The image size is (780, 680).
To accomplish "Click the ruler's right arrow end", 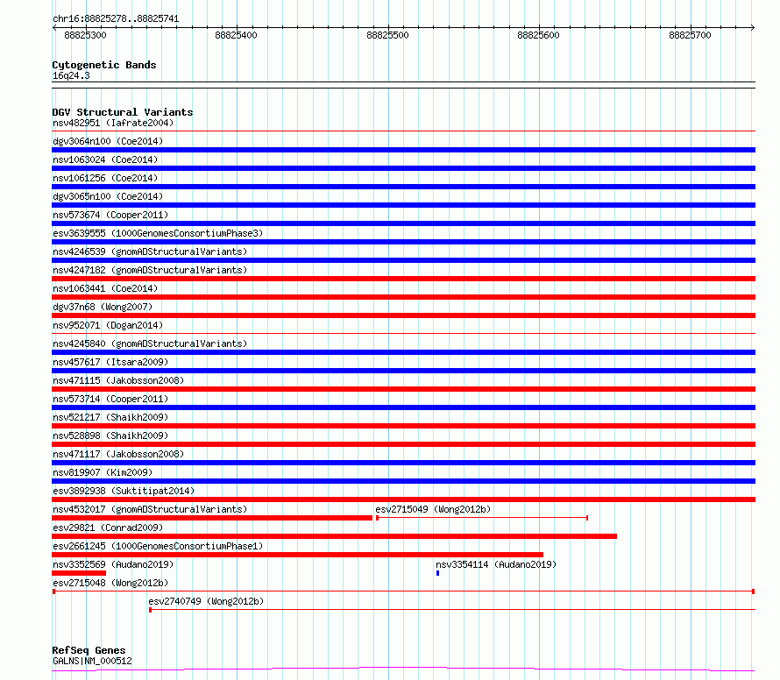I will pos(753,28).
